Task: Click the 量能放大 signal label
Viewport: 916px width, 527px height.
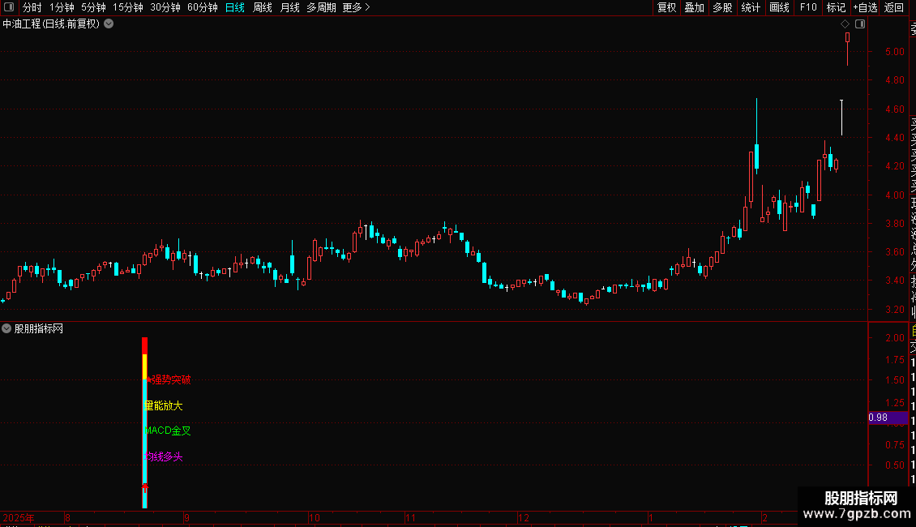Action: tap(164, 405)
